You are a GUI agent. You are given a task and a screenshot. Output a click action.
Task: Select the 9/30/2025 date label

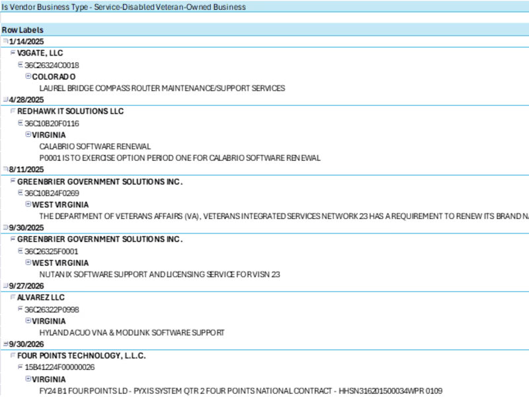26,228
